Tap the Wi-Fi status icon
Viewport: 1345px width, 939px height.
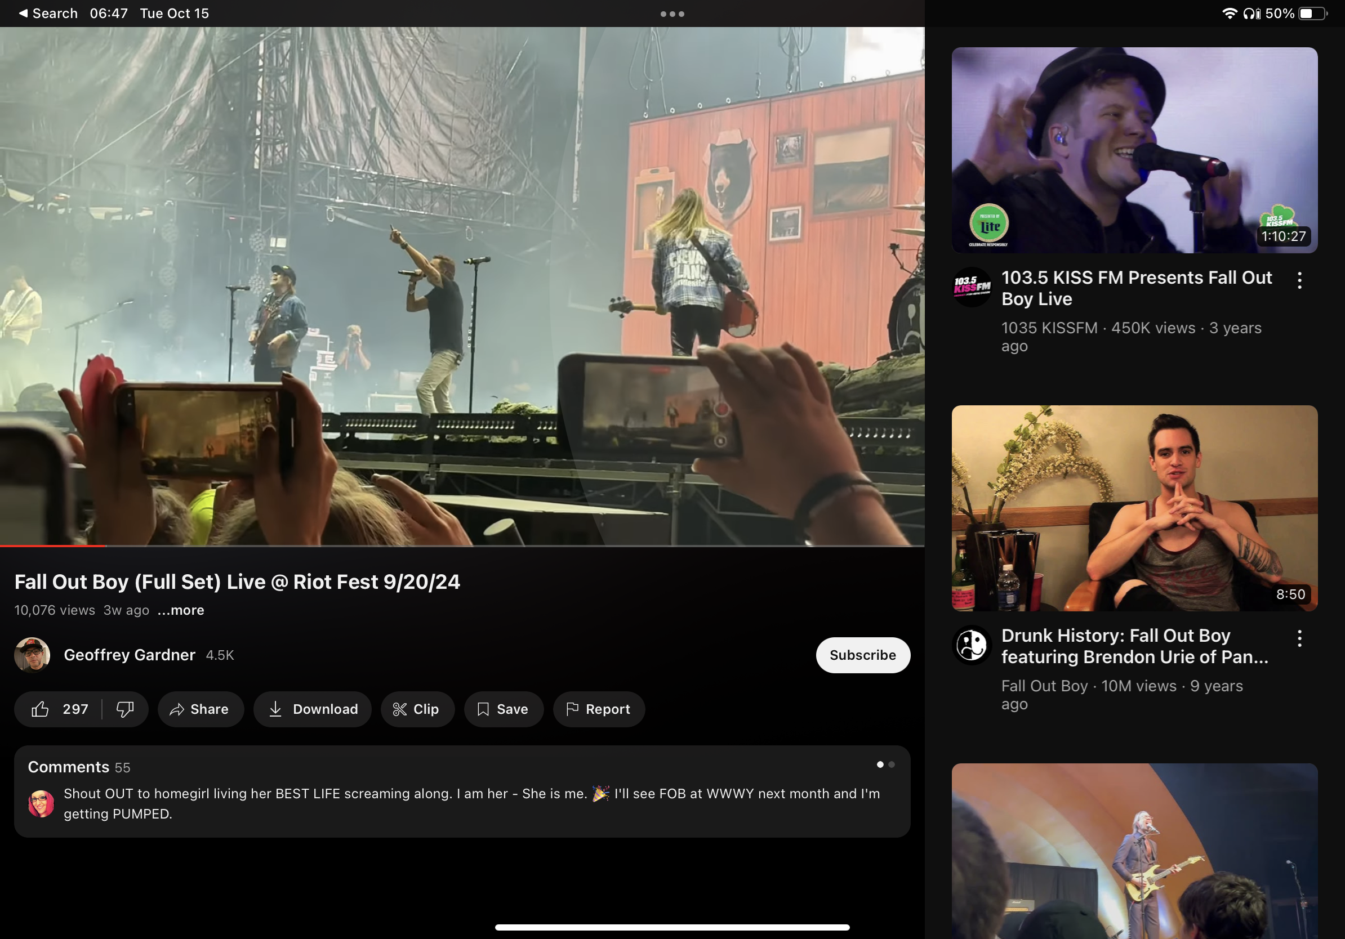1230,14
